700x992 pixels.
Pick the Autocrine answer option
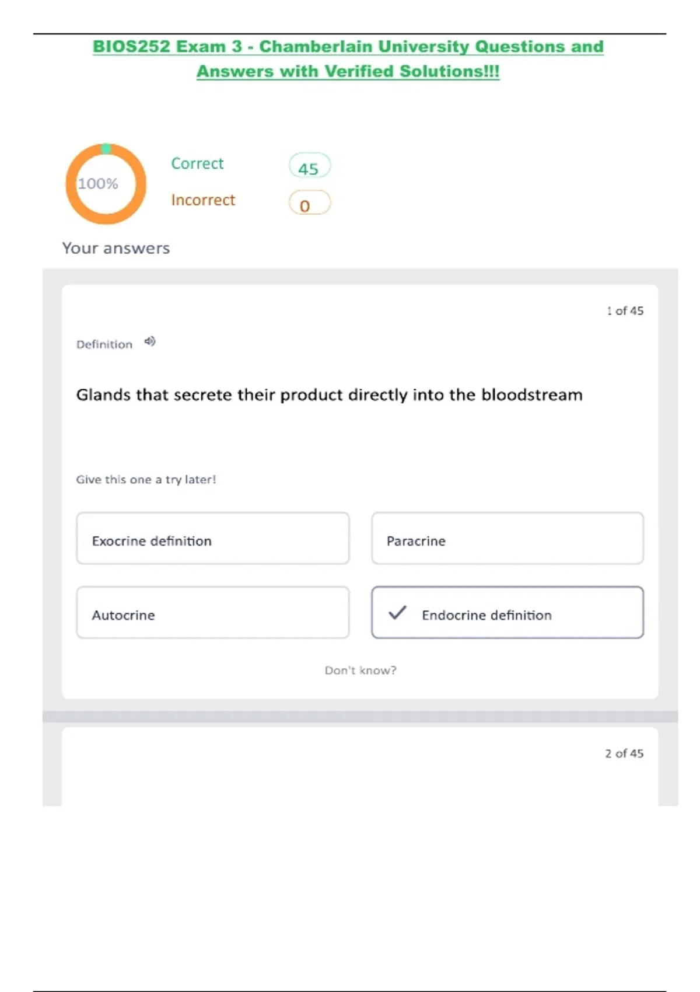click(212, 613)
